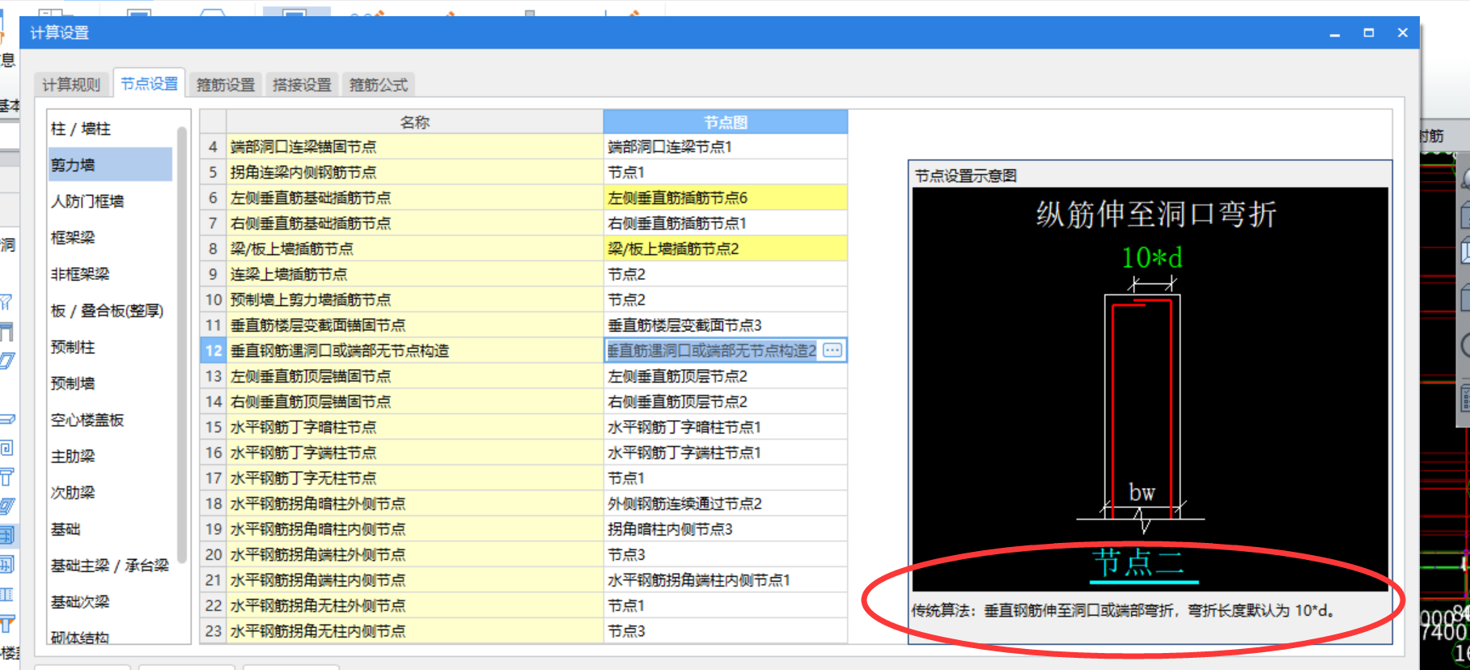Click the 水平钢筋丁字端柱节点1 cell
This screenshot has width=1470, height=670.
pyautogui.click(x=725, y=452)
